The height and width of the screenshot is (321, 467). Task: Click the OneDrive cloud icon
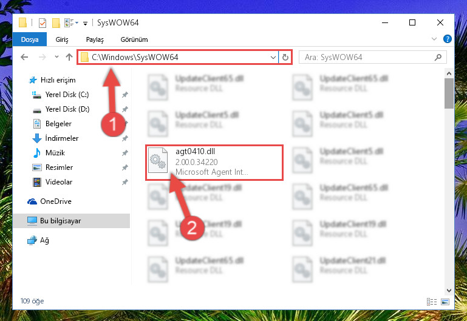pos(32,201)
